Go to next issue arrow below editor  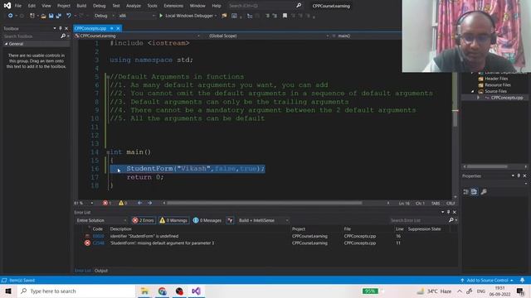pyautogui.click(x=149, y=203)
